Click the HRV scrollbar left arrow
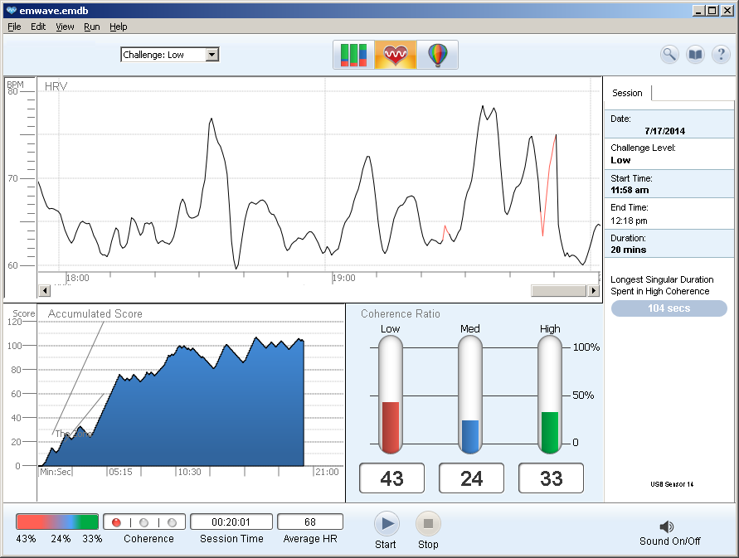This screenshot has width=739, height=558. point(44,290)
